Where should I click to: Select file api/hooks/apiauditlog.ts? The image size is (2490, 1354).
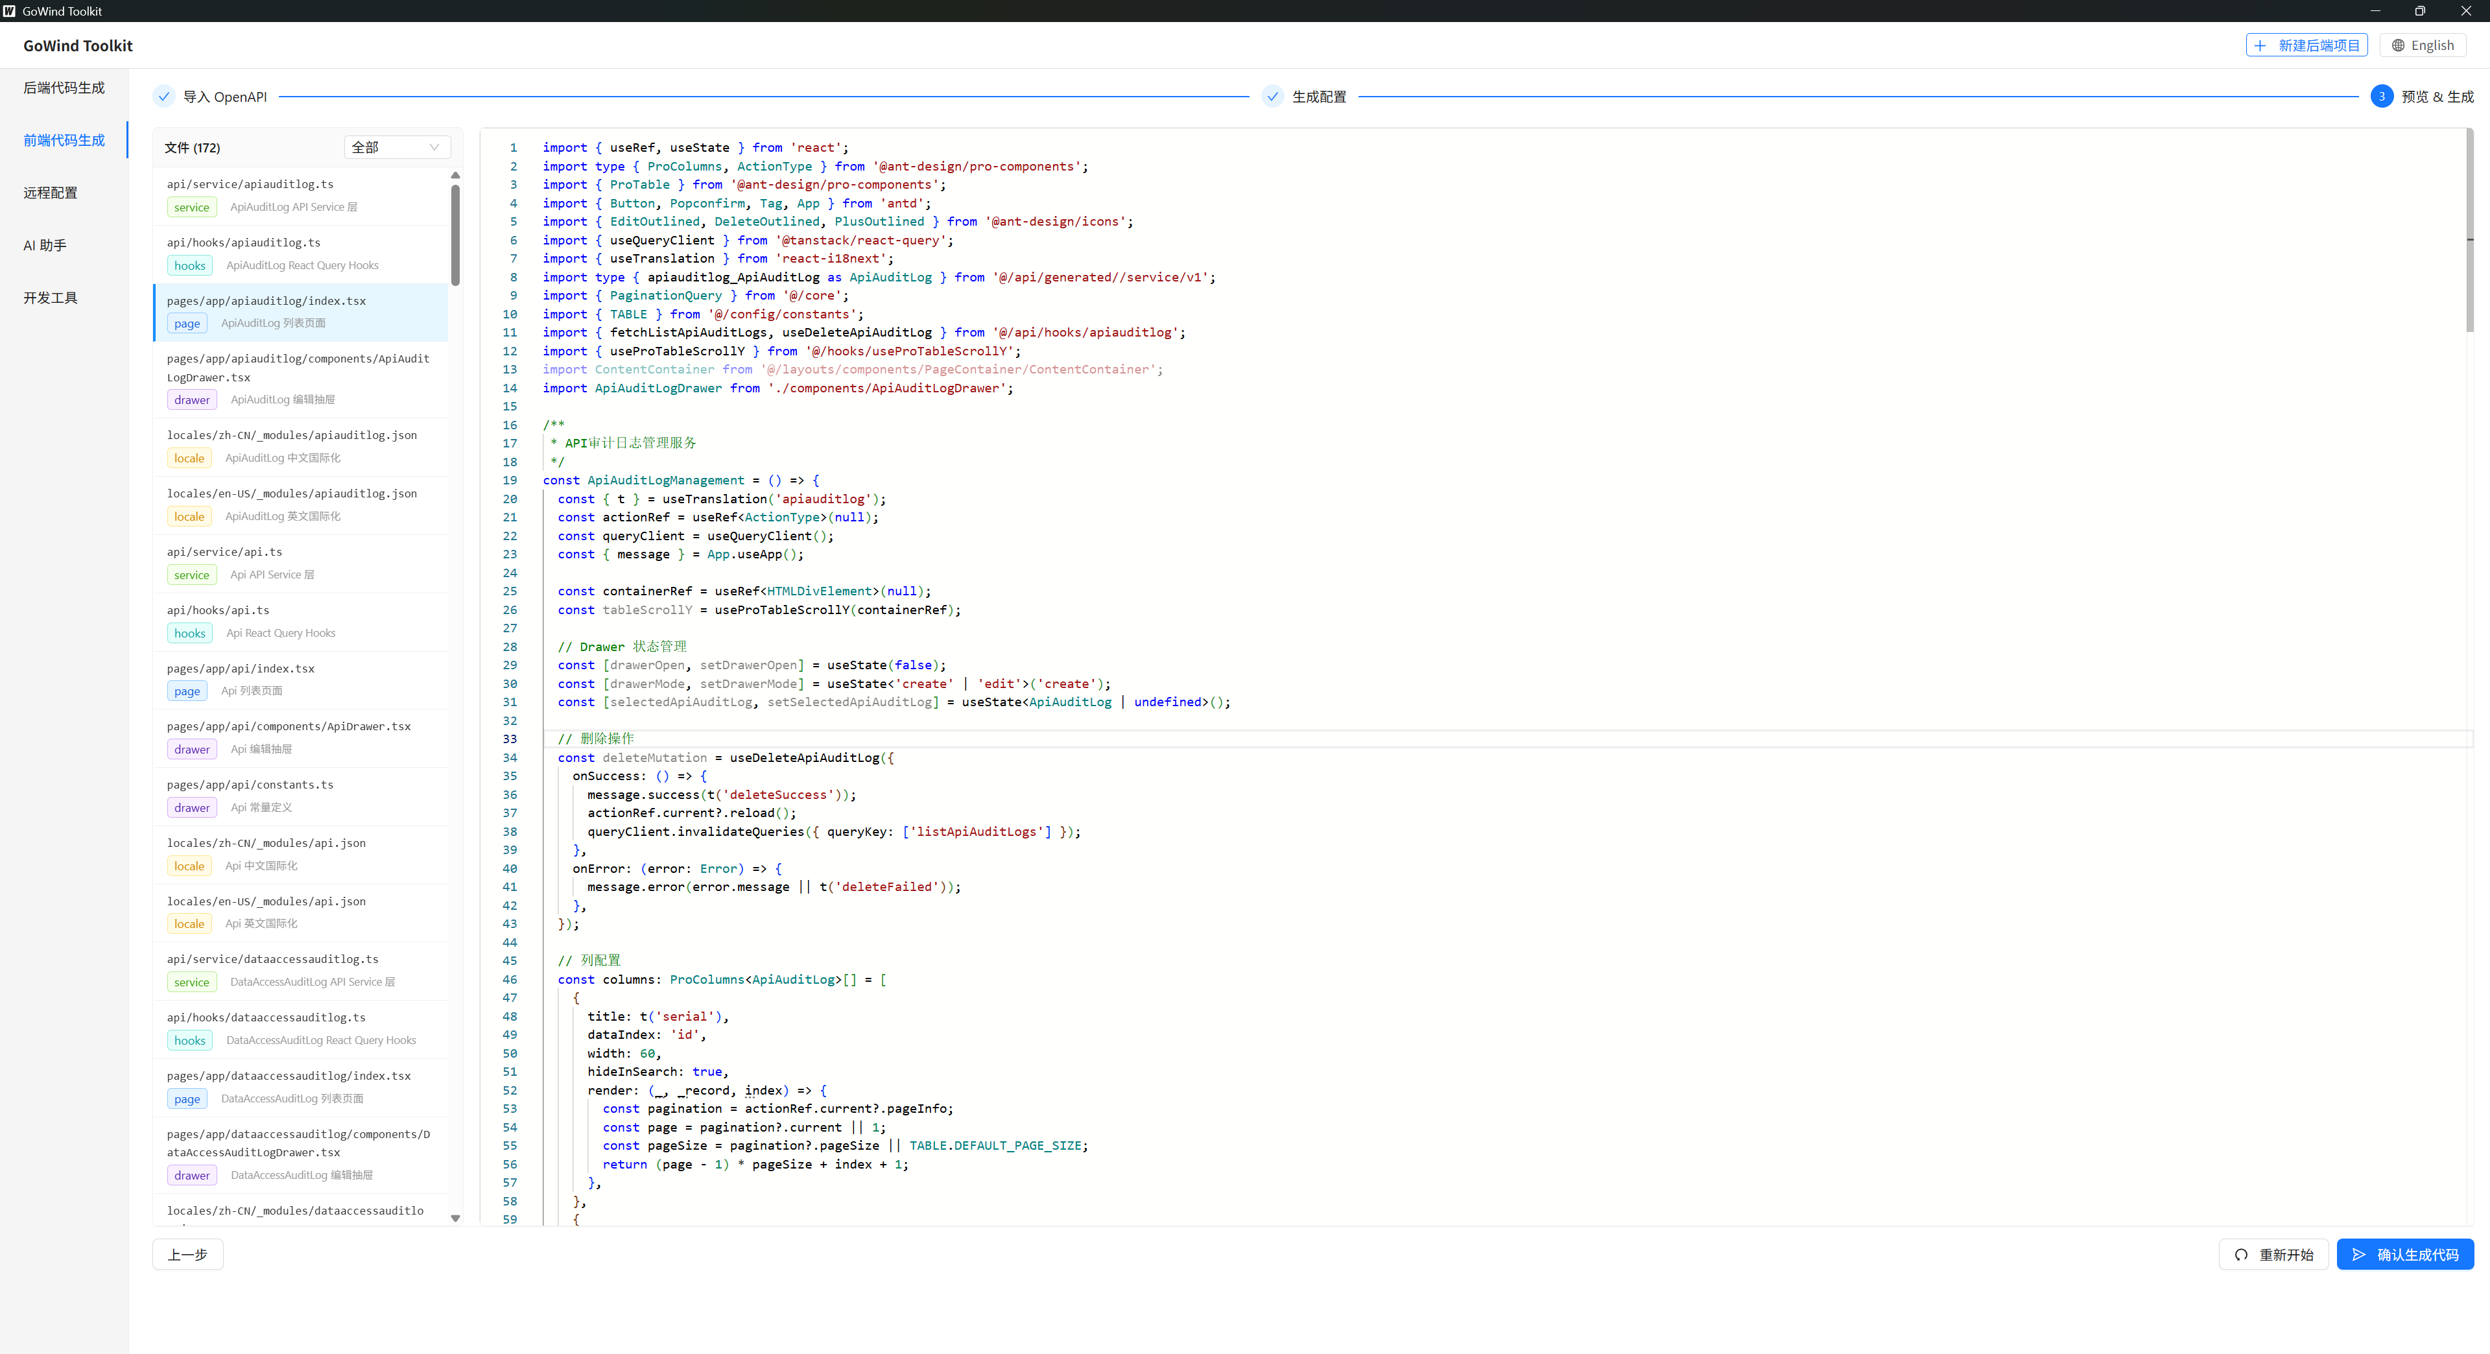(x=301, y=254)
